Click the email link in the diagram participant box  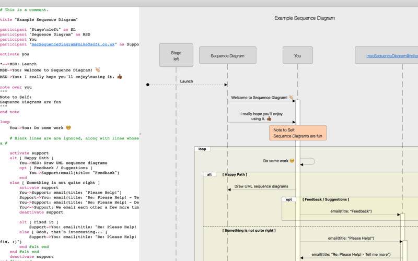(x=392, y=56)
